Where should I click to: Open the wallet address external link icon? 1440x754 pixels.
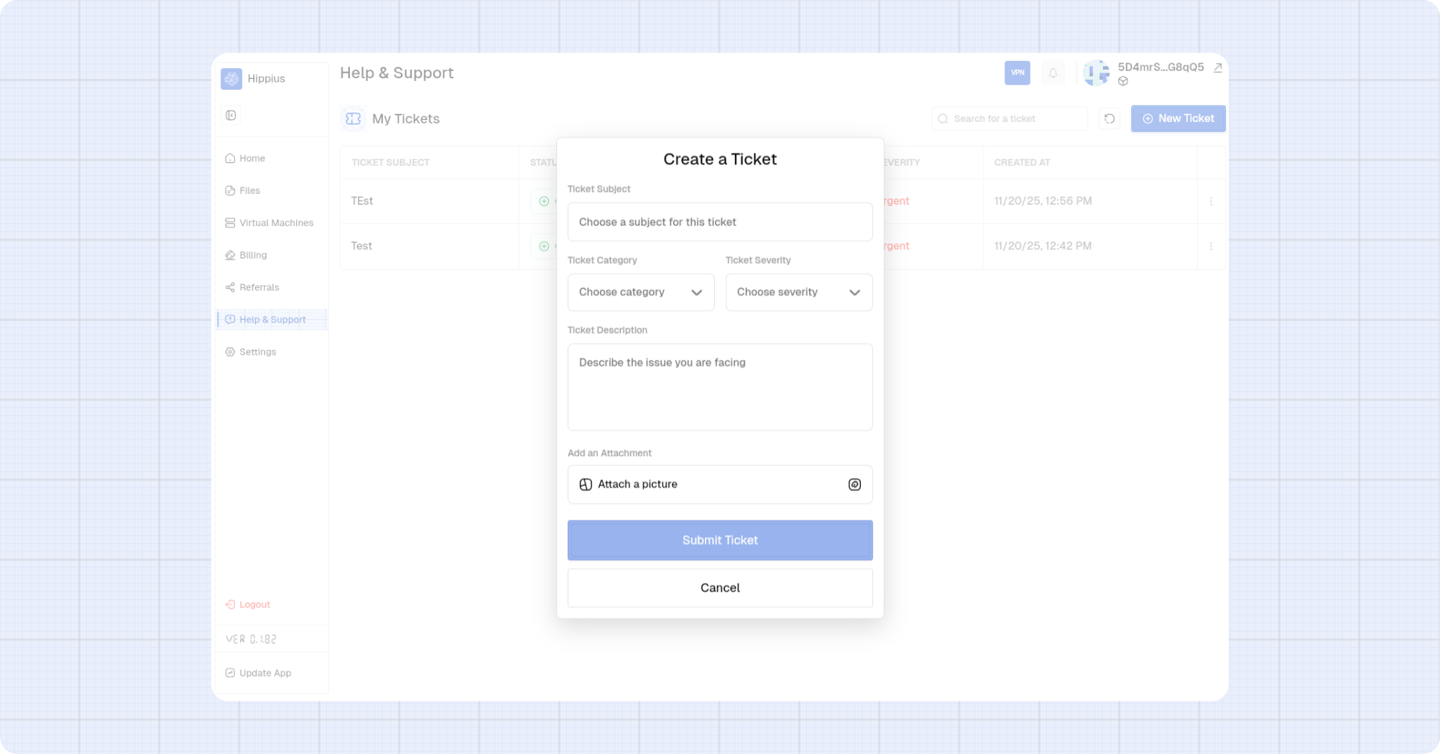tap(1217, 68)
